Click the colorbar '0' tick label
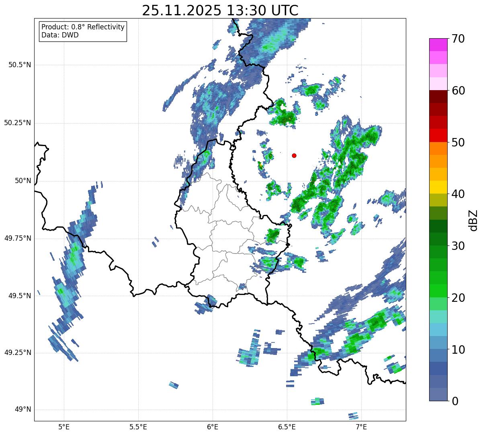The image size is (483, 435). (454, 401)
